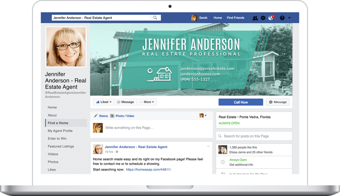Open Messenger from the top navigation
The image size is (340, 196).
click(x=263, y=18)
